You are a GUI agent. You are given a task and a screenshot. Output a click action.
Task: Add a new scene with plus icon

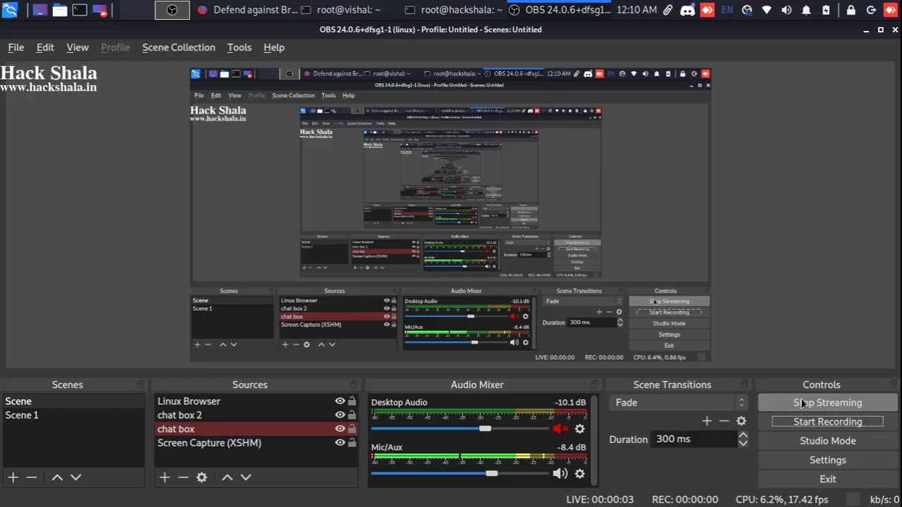[13, 477]
